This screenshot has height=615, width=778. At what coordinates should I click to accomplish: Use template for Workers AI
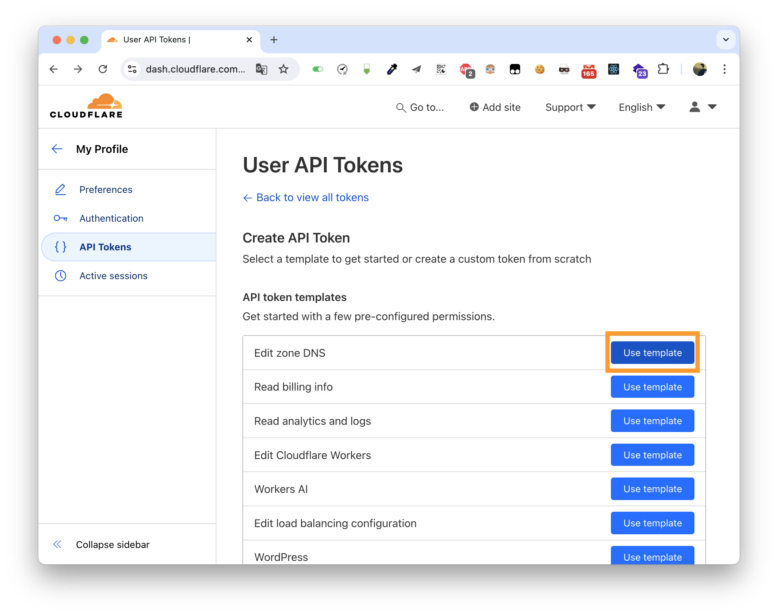652,489
